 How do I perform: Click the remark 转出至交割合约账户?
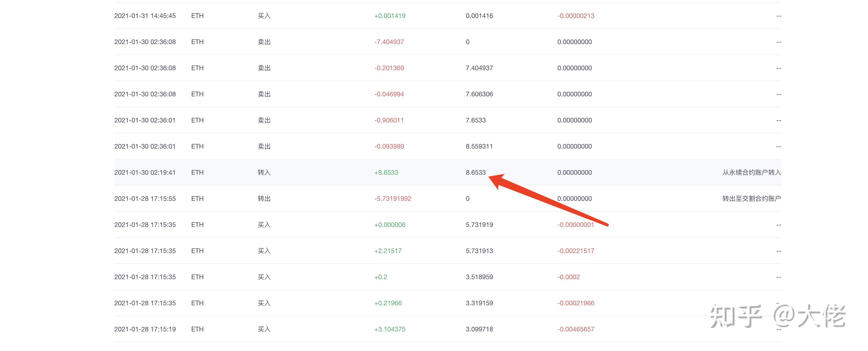tap(752, 198)
